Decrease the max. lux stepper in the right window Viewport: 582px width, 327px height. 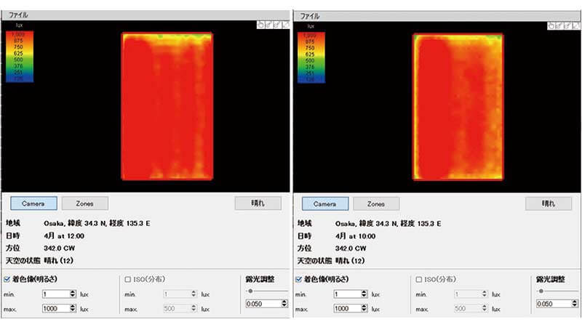364,311
